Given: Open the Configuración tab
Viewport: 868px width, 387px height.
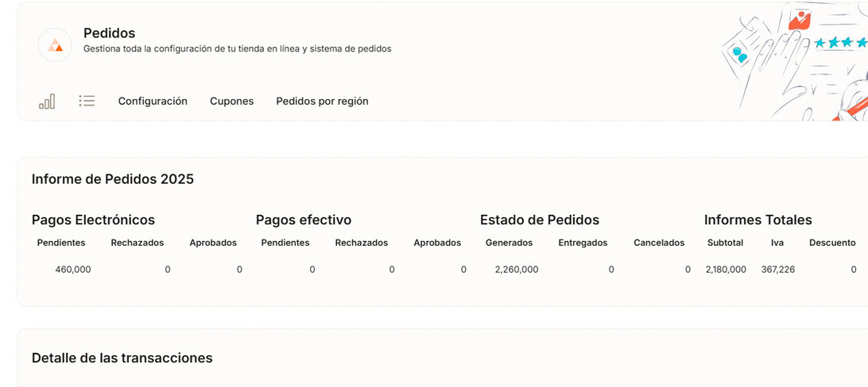Looking at the screenshot, I should pyautogui.click(x=153, y=102).
